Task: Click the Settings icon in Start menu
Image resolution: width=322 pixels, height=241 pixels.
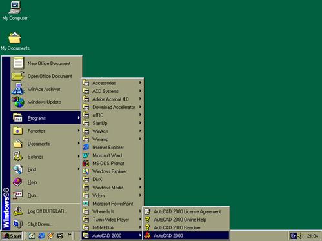Action: point(17,157)
